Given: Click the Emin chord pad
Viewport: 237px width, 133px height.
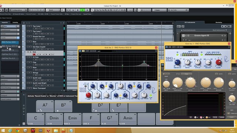Looking at the screenshot, I should point(73,119).
